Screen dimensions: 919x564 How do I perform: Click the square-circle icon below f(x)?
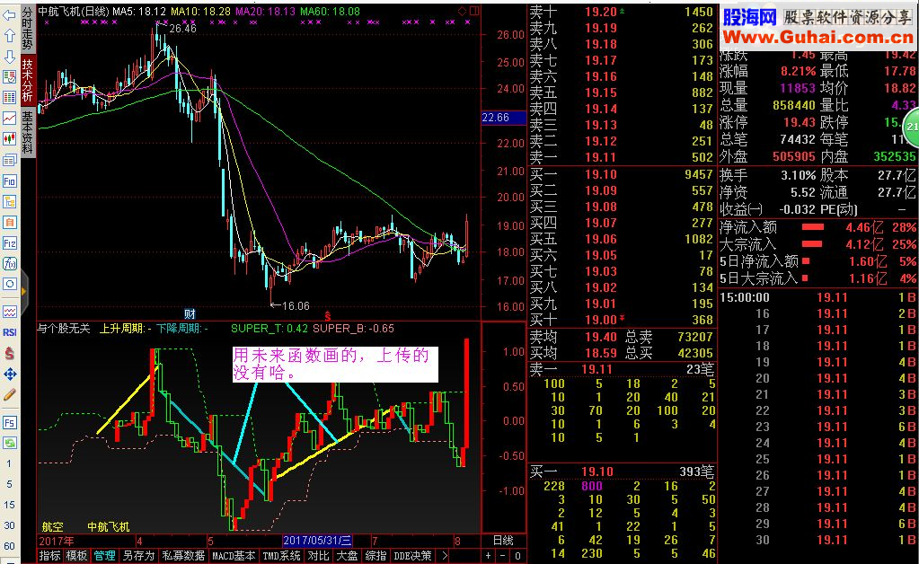click(x=9, y=284)
